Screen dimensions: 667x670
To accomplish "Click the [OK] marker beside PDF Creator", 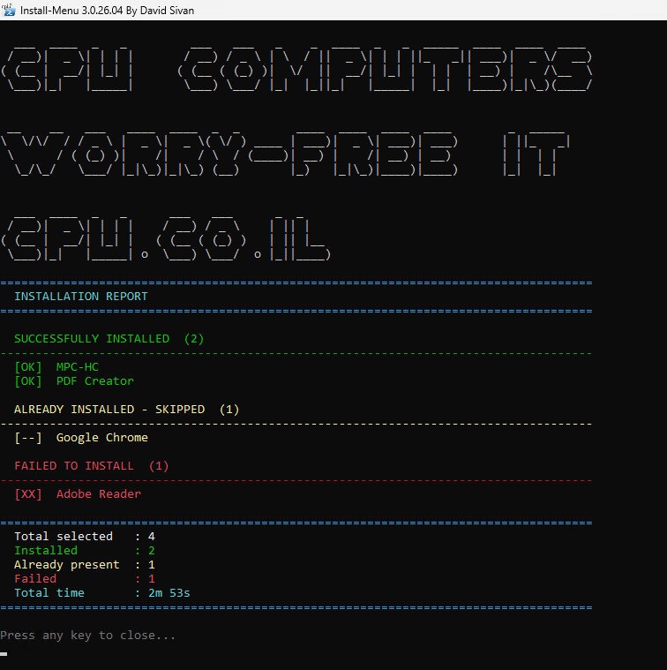I will [28, 381].
